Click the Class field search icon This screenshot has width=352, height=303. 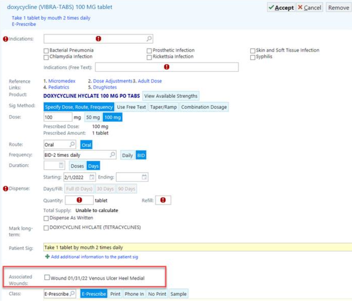[72, 293]
